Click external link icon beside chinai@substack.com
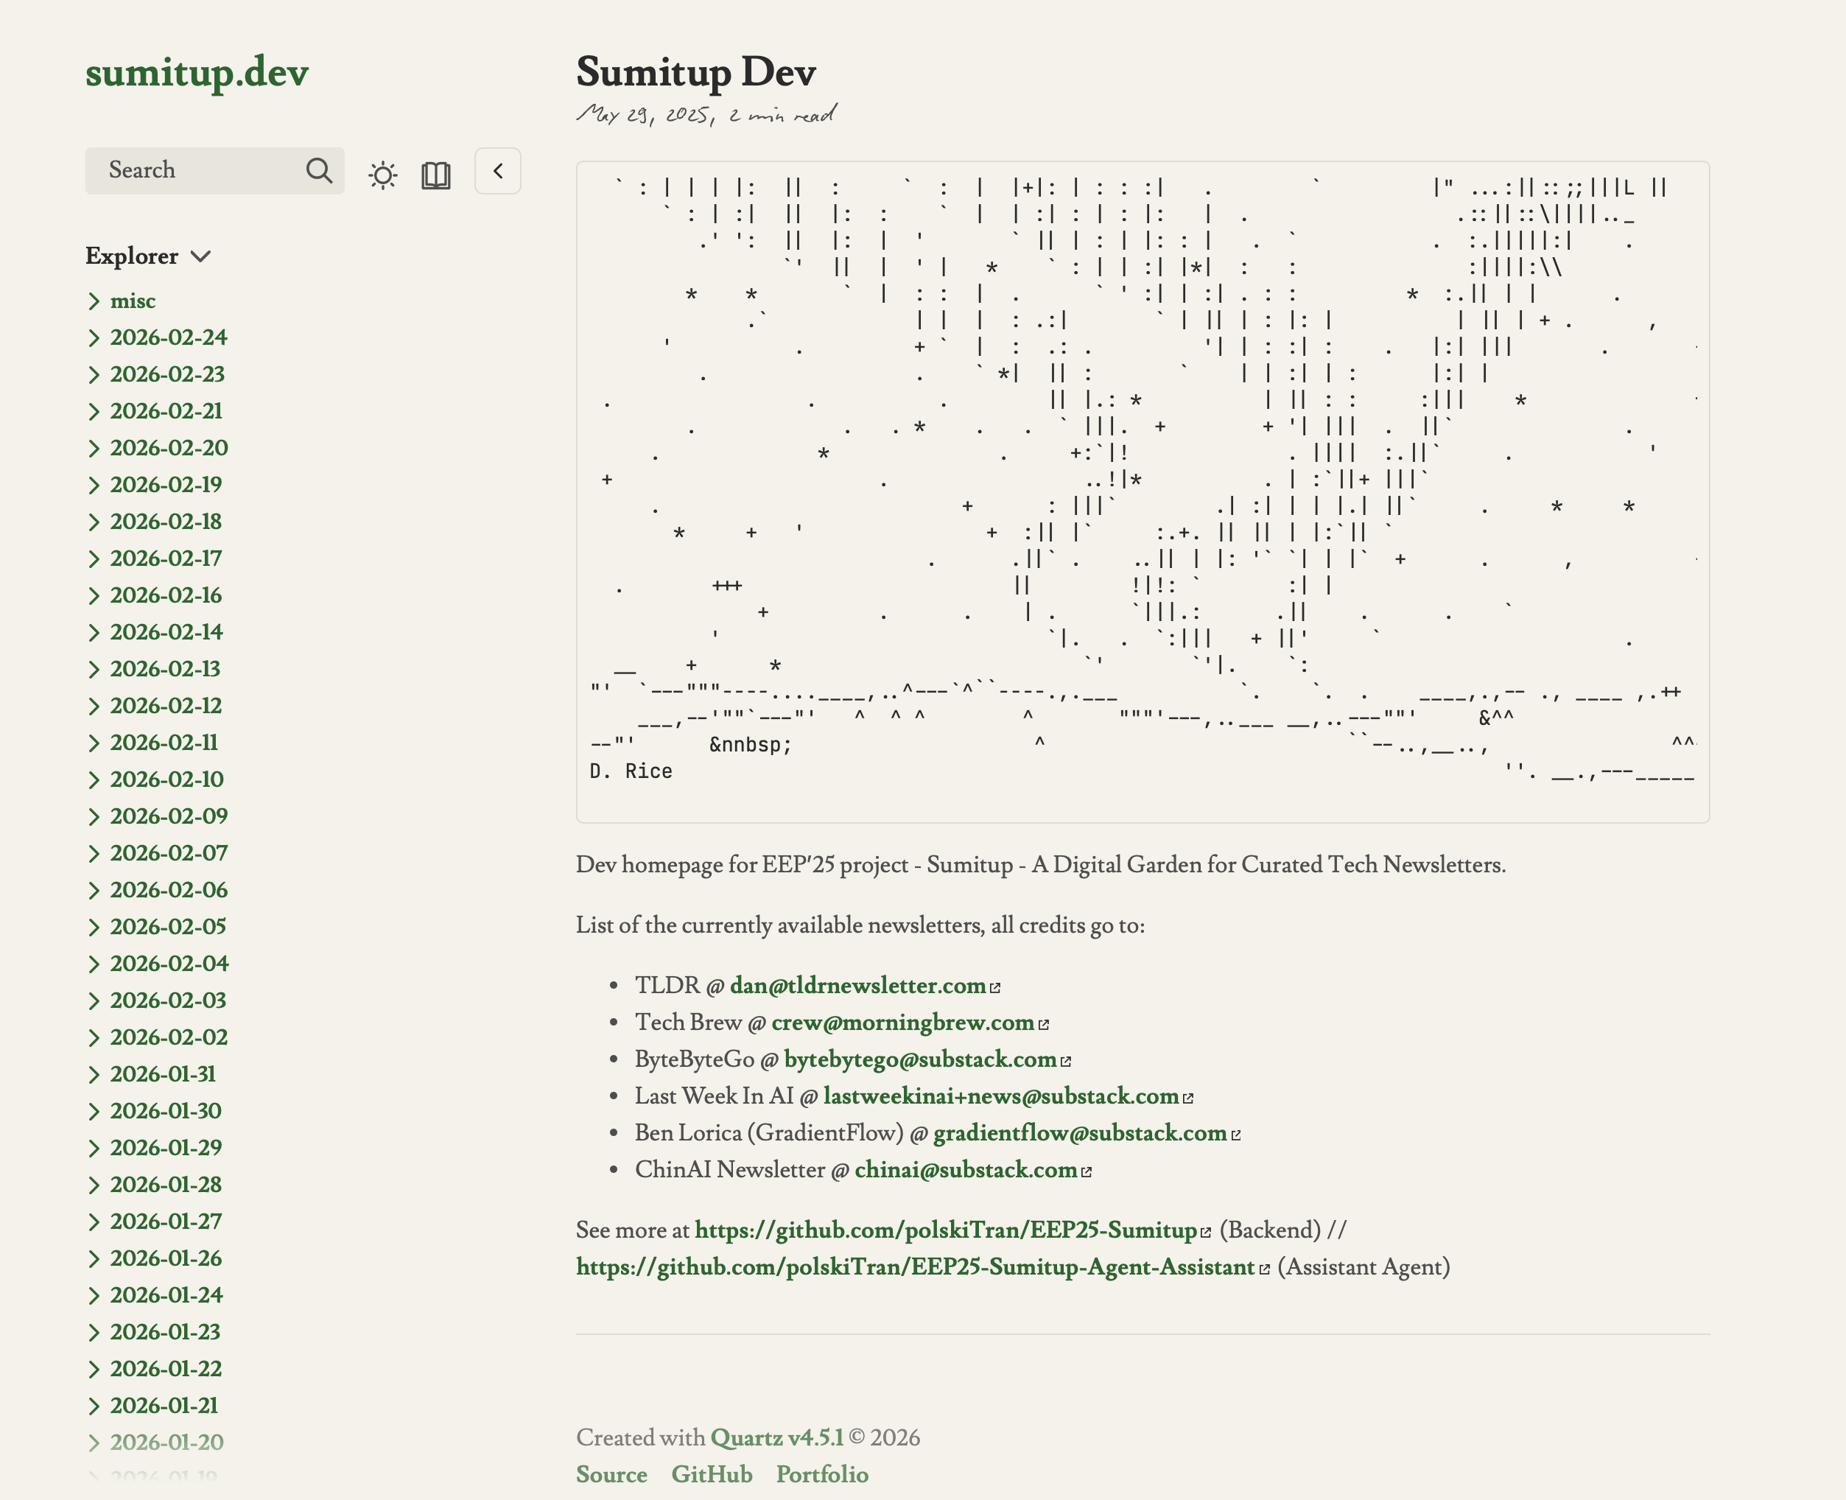Viewport: 1846px width, 1500px height. coord(1086,1170)
